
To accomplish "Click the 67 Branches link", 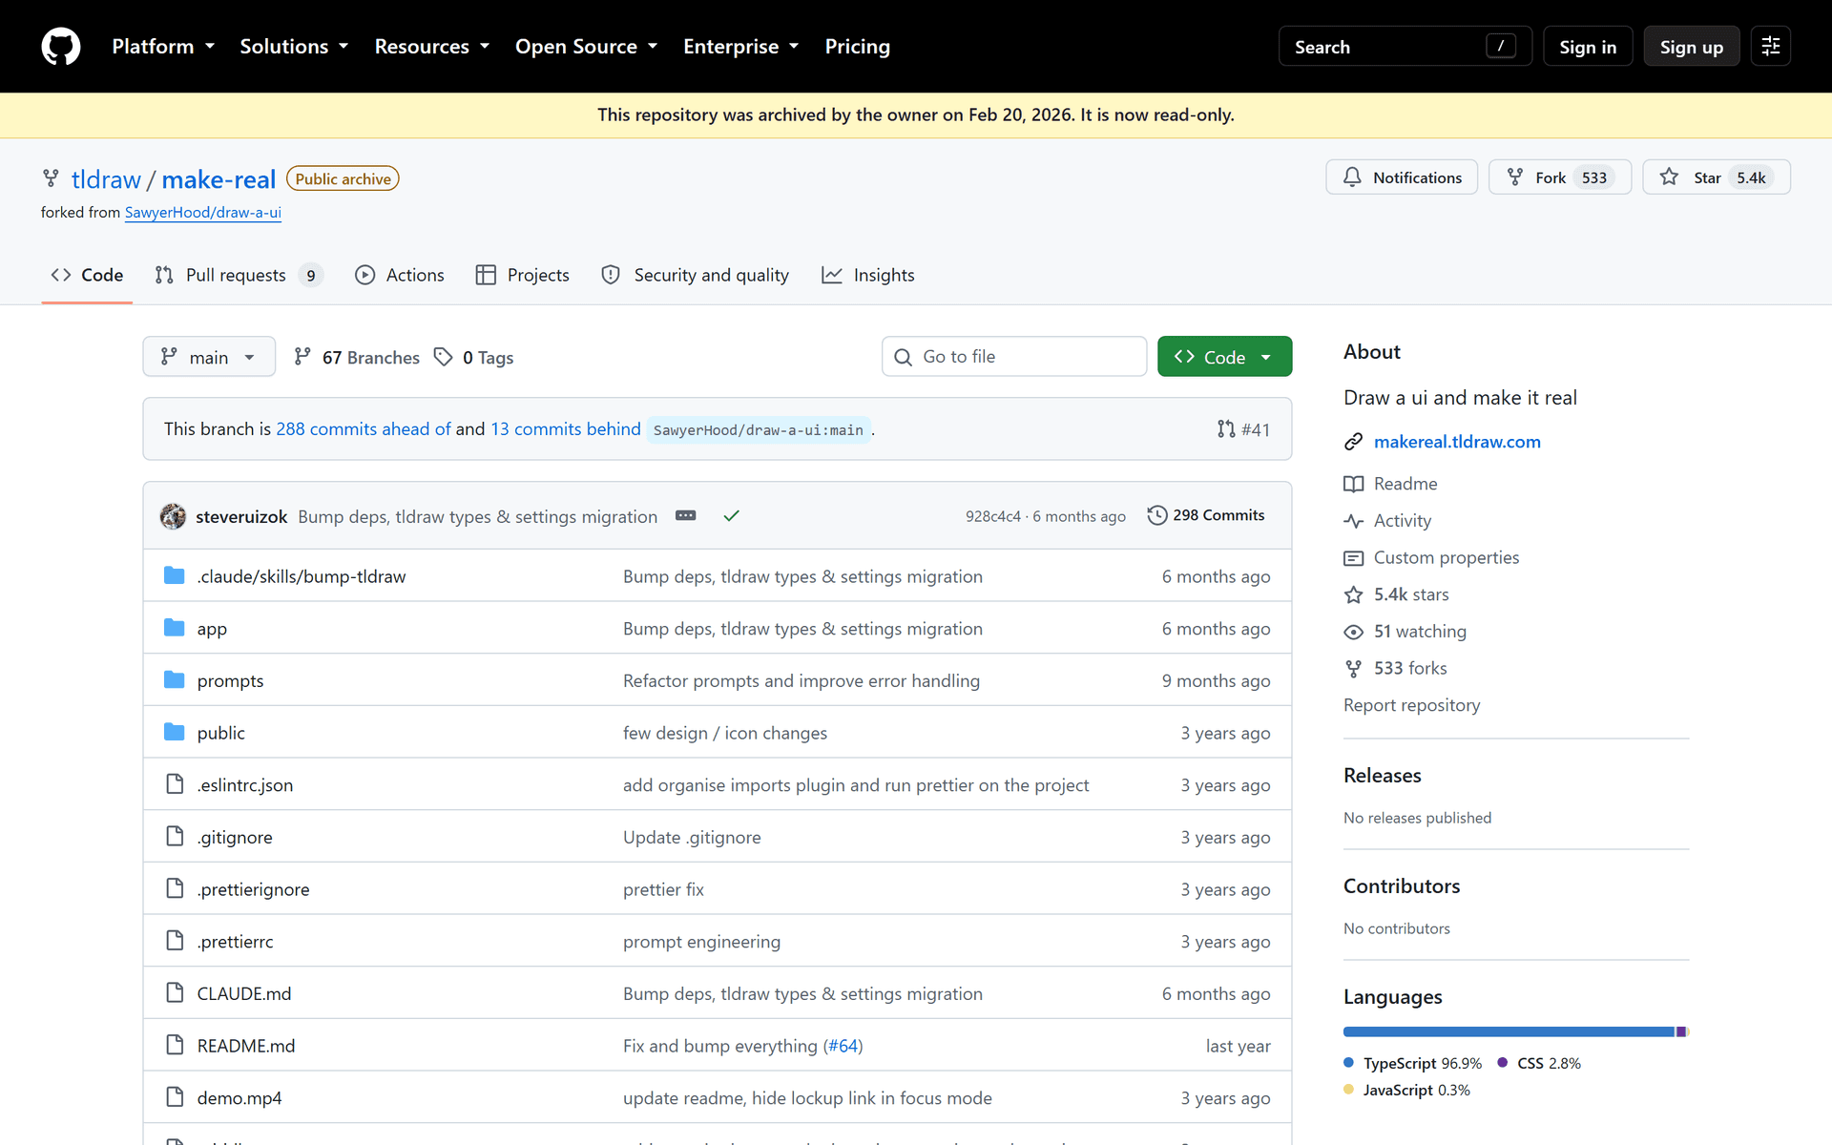I will coord(357,357).
